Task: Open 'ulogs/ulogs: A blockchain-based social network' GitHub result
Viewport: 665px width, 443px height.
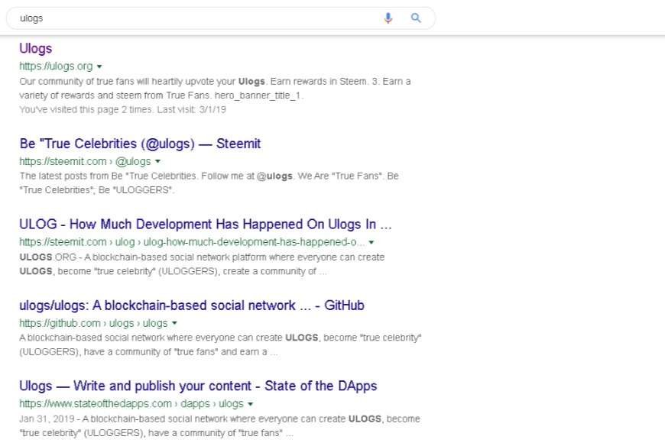Action: click(192, 306)
